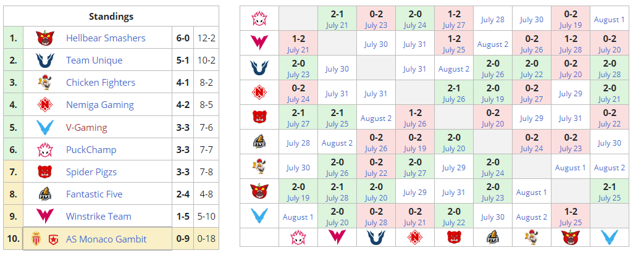Click PuckChamp logo in crosstable left column

tap(259, 19)
